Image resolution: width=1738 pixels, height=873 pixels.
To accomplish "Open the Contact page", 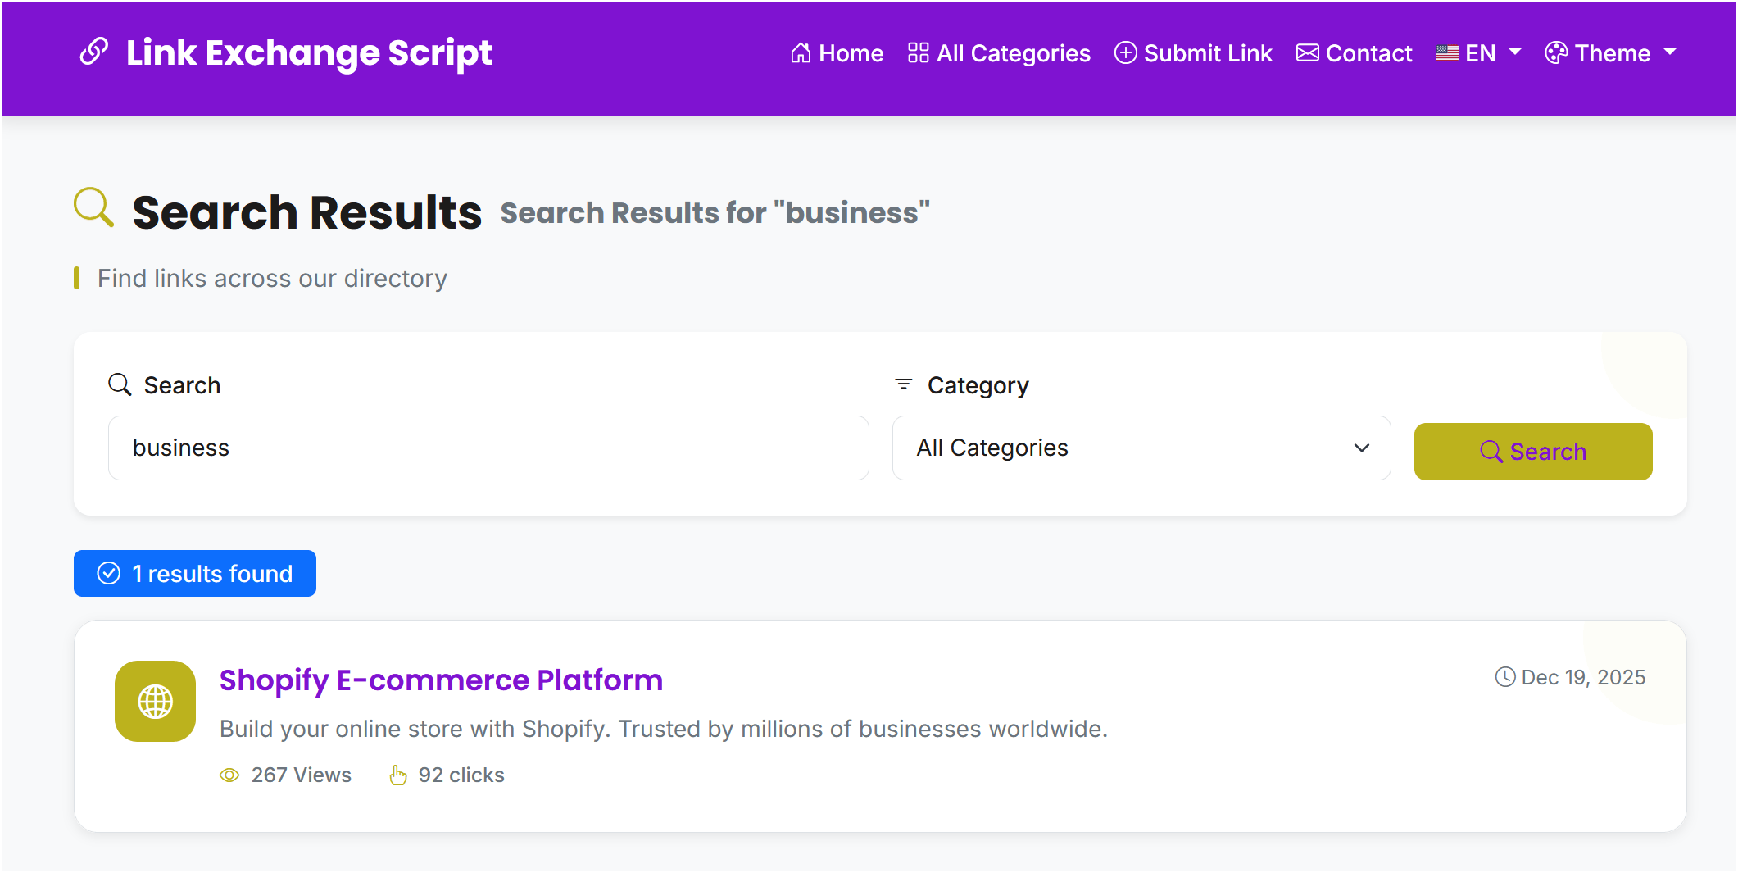I will click(1354, 53).
